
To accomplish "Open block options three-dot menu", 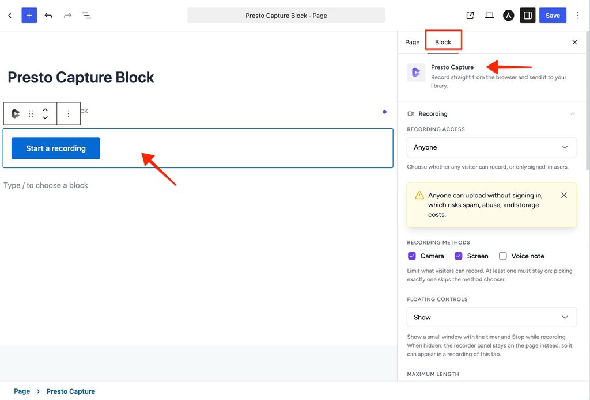I will 69,113.
